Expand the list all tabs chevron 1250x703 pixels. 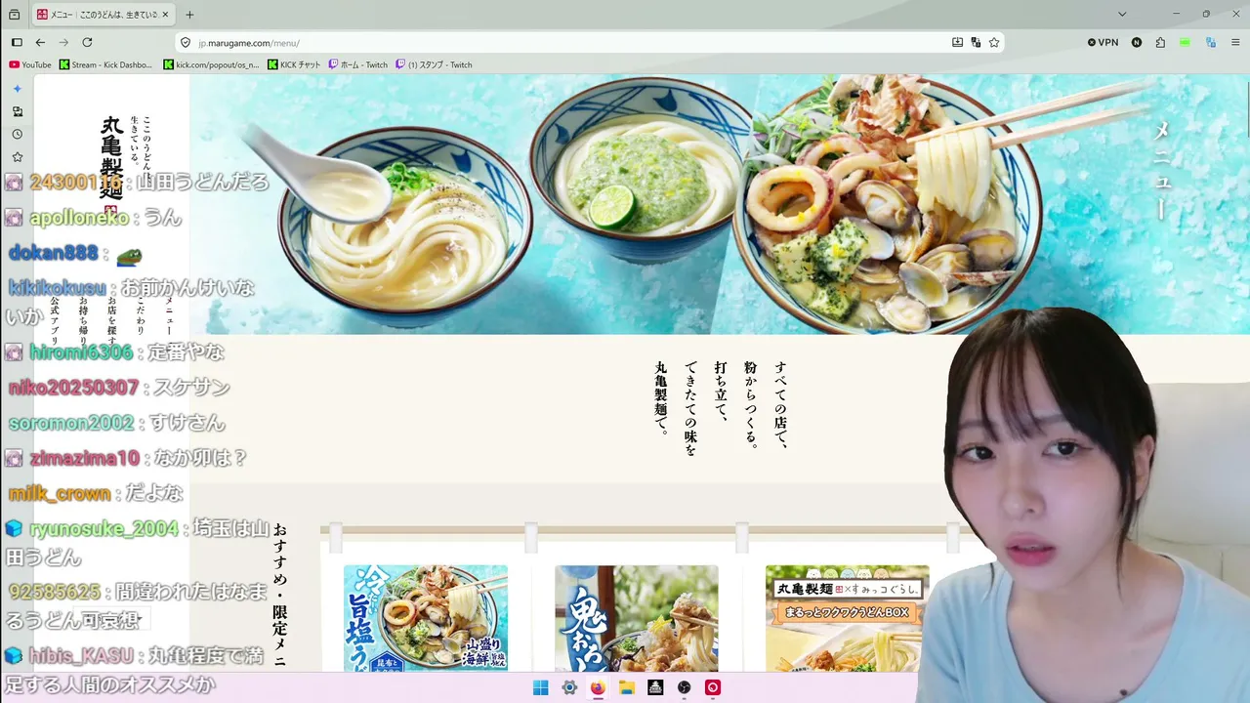pos(1122,15)
